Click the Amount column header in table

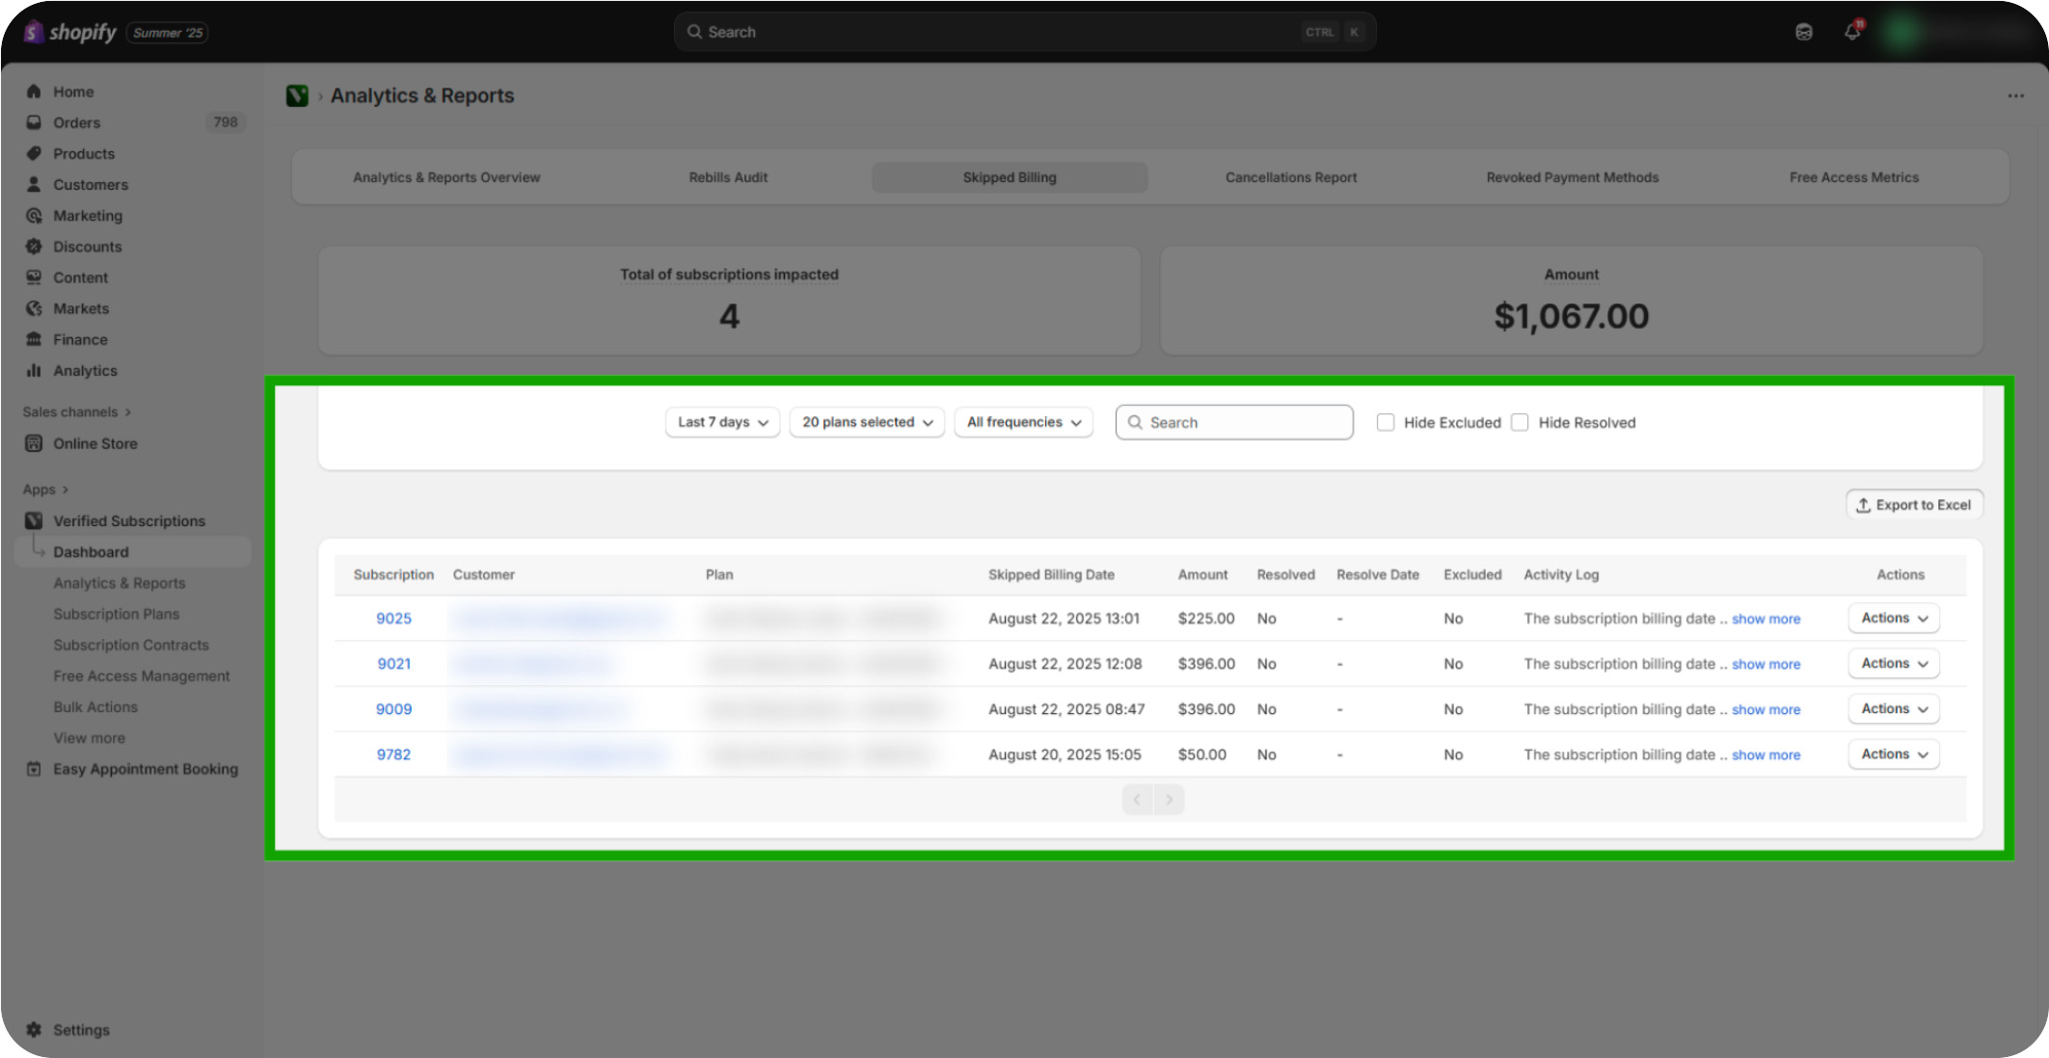(1202, 574)
